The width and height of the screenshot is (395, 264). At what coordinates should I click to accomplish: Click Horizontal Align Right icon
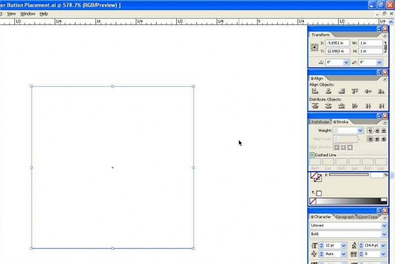click(342, 91)
